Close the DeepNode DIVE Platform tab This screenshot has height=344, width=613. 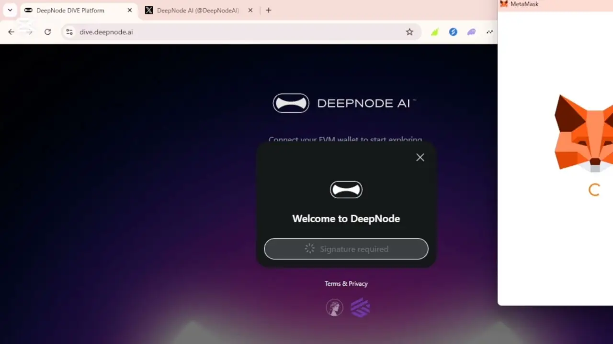pos(129,10)
